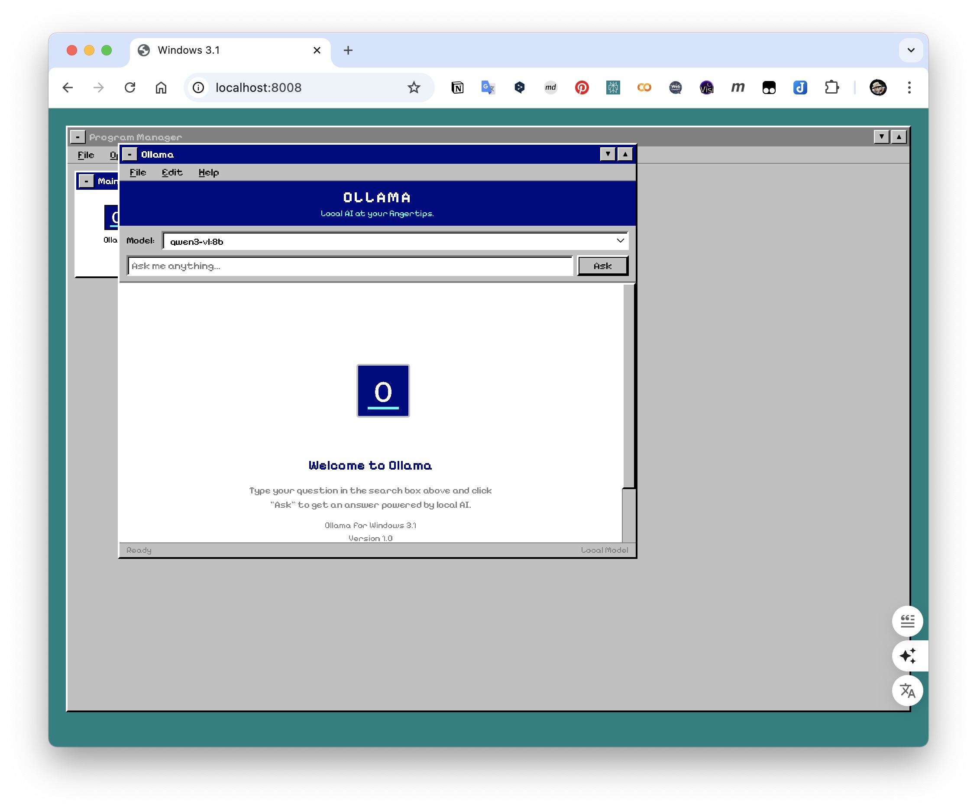Click the floating Gemini sparkle icon

pos(907,656)
